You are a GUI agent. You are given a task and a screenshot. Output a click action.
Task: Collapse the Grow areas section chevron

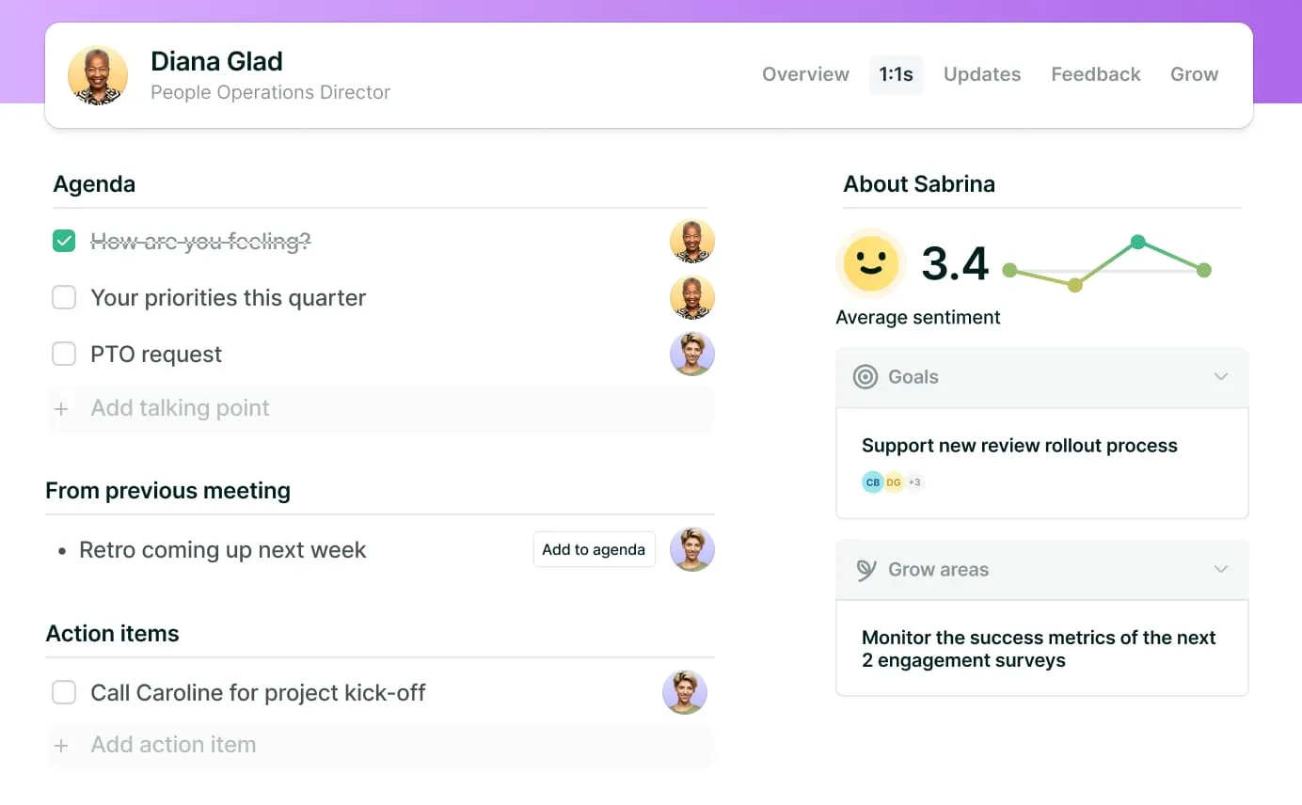(x=1220, y=570)
